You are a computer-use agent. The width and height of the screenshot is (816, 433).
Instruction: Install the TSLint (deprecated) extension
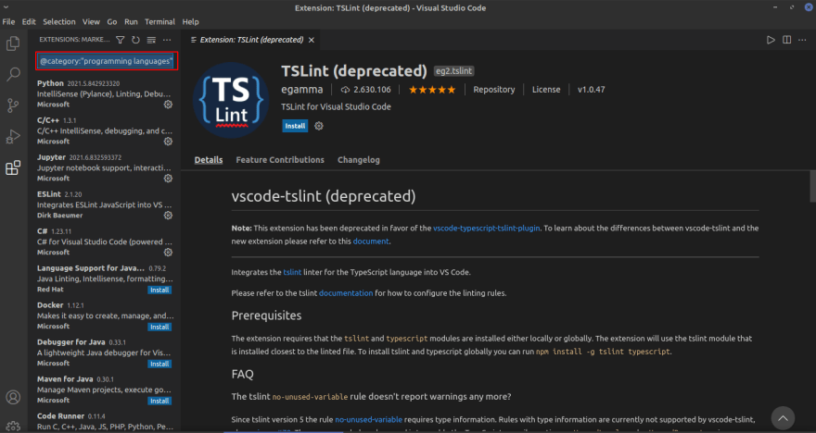coord(295,126)
